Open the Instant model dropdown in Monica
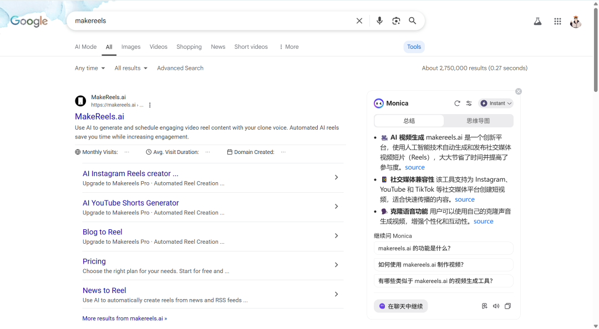599x329 pixels. tap(495, 104)
